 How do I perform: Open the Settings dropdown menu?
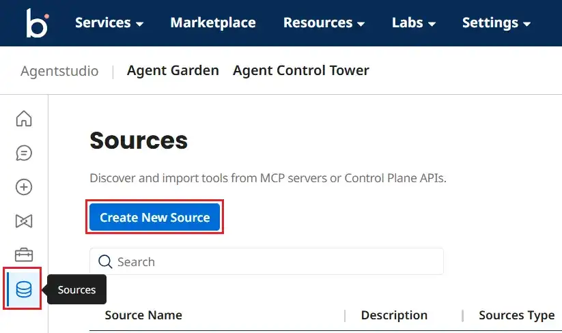click(496, 23)
